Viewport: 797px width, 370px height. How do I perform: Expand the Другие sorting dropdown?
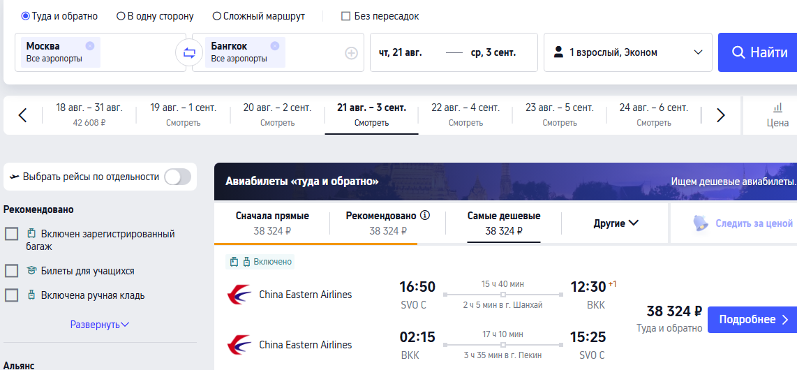[x=616, y=223]
